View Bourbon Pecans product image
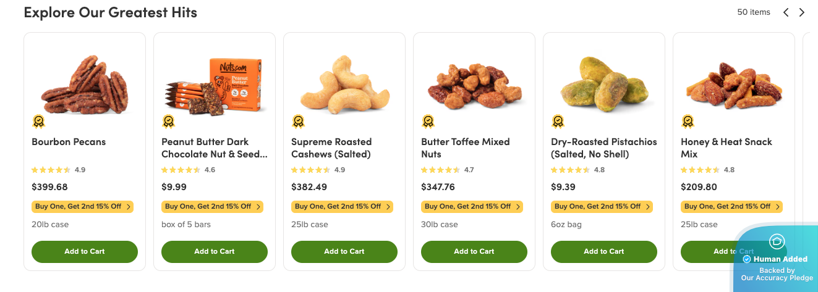818x292 pixels. 85,83
